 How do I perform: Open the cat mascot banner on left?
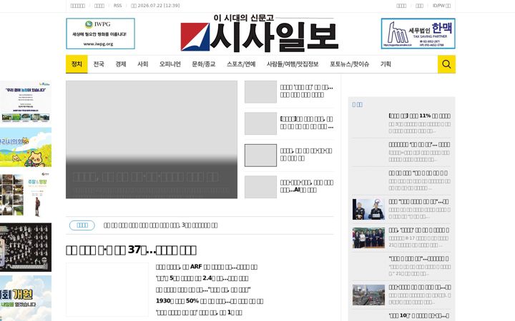(x=26, y=148)
